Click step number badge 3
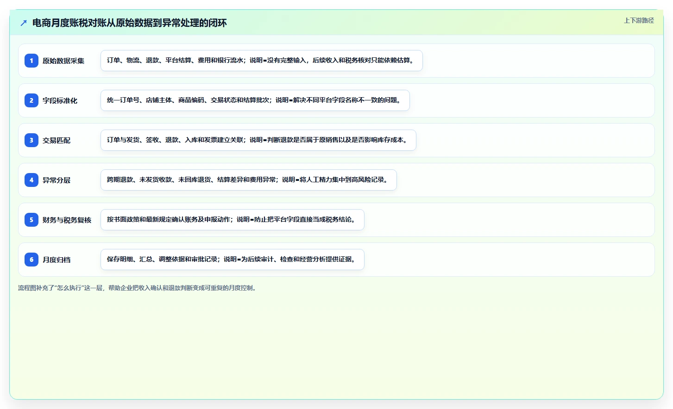The image size is (673, 409). click(31, 140)
